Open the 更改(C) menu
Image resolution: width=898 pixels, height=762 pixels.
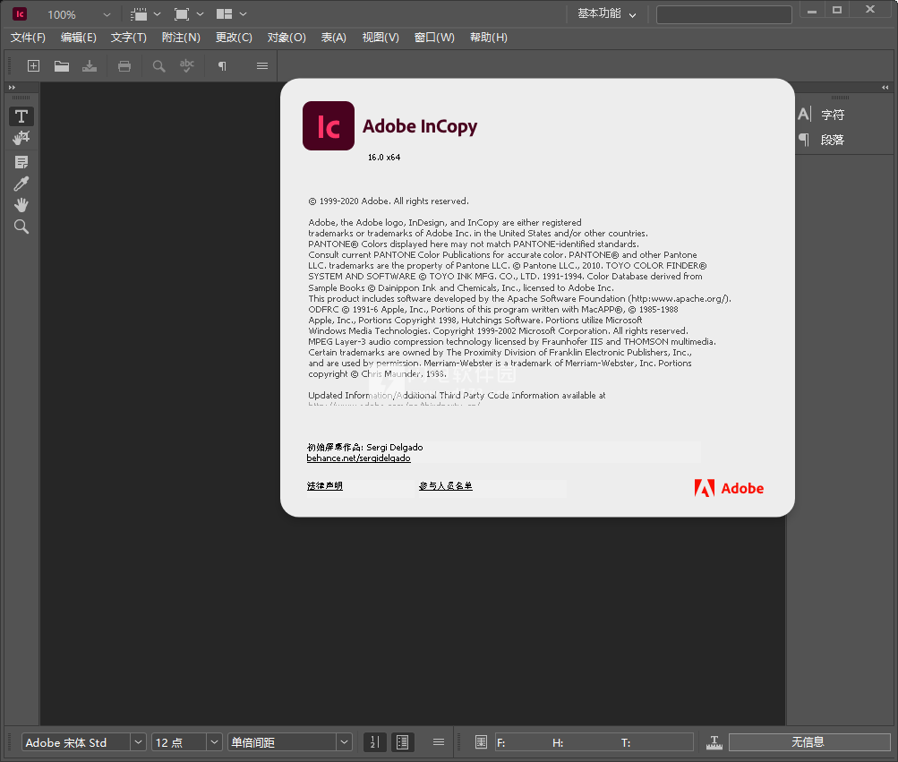point(234,38)
